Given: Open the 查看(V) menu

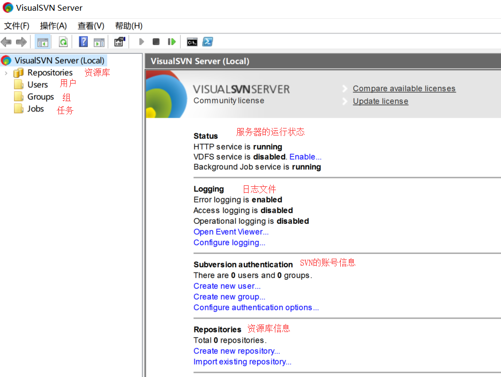Looking at the screenshot, I should pos(91,26).
